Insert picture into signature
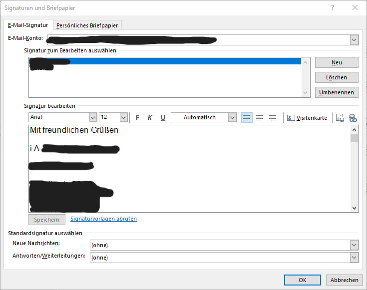The width and height of the screenshot is (367, 290). 340,118
